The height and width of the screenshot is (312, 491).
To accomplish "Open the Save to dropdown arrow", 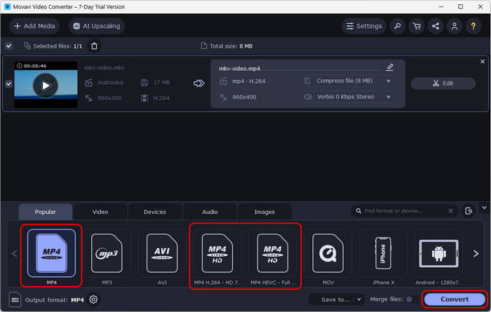I will (359, 299).
